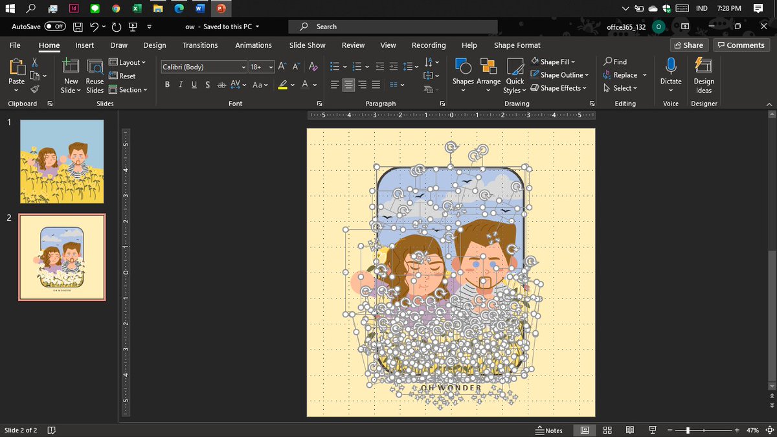Select slide 1 thumbnail
Viewport: 777px width, 437px height.
pos(62,162)
